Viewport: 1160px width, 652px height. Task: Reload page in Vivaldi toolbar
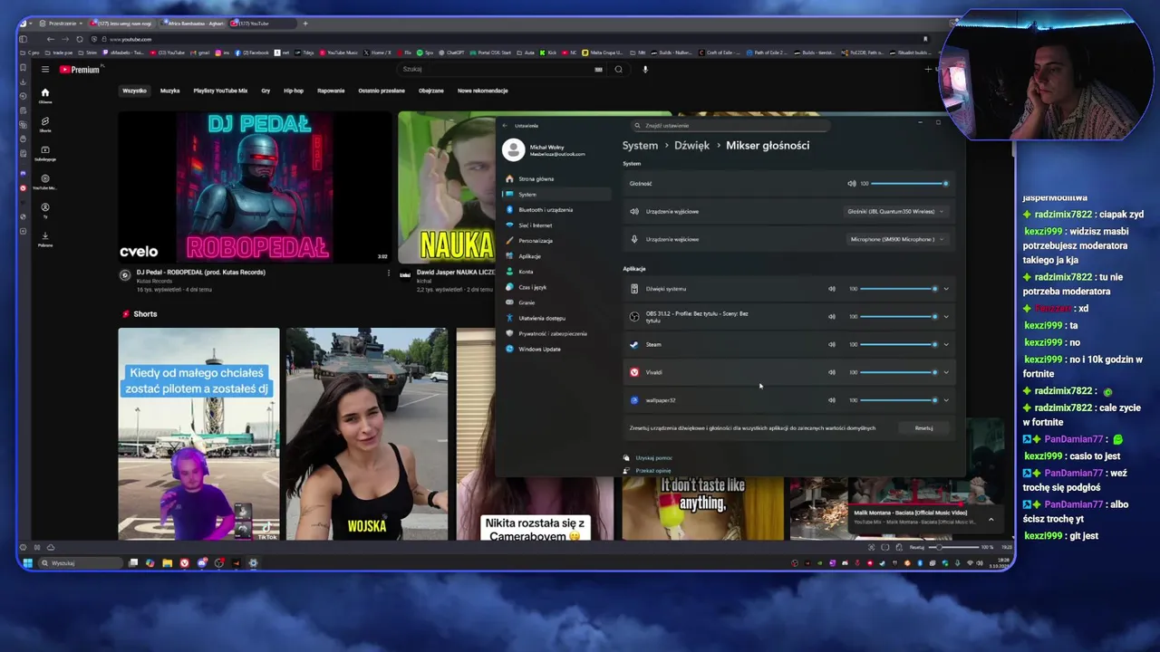(79, 39)
